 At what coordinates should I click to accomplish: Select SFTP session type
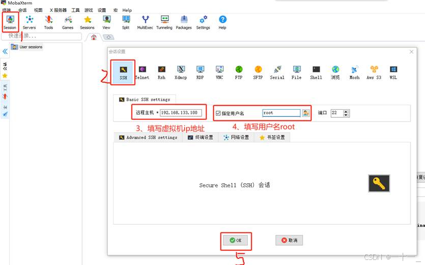258,73
